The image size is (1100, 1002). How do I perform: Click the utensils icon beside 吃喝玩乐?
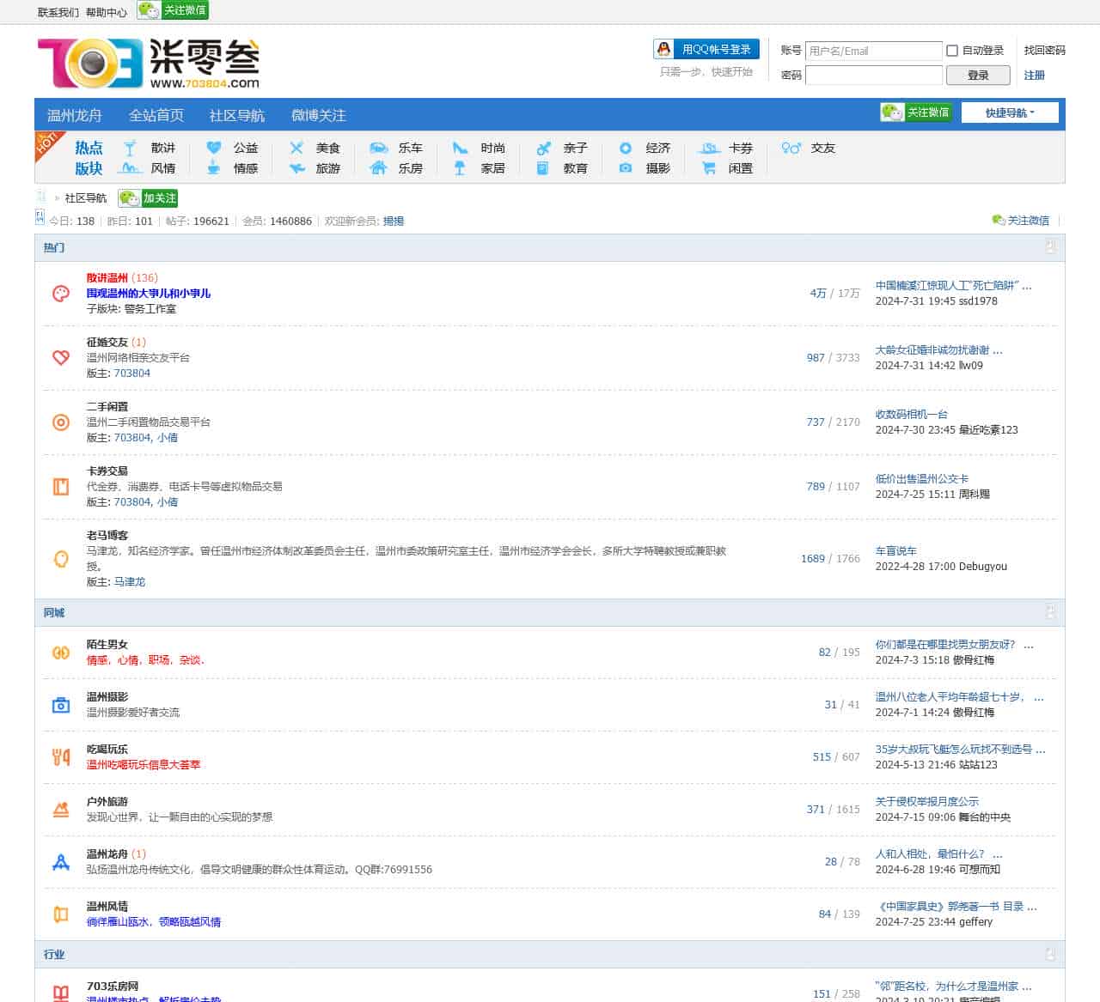(x=60, y=757)
